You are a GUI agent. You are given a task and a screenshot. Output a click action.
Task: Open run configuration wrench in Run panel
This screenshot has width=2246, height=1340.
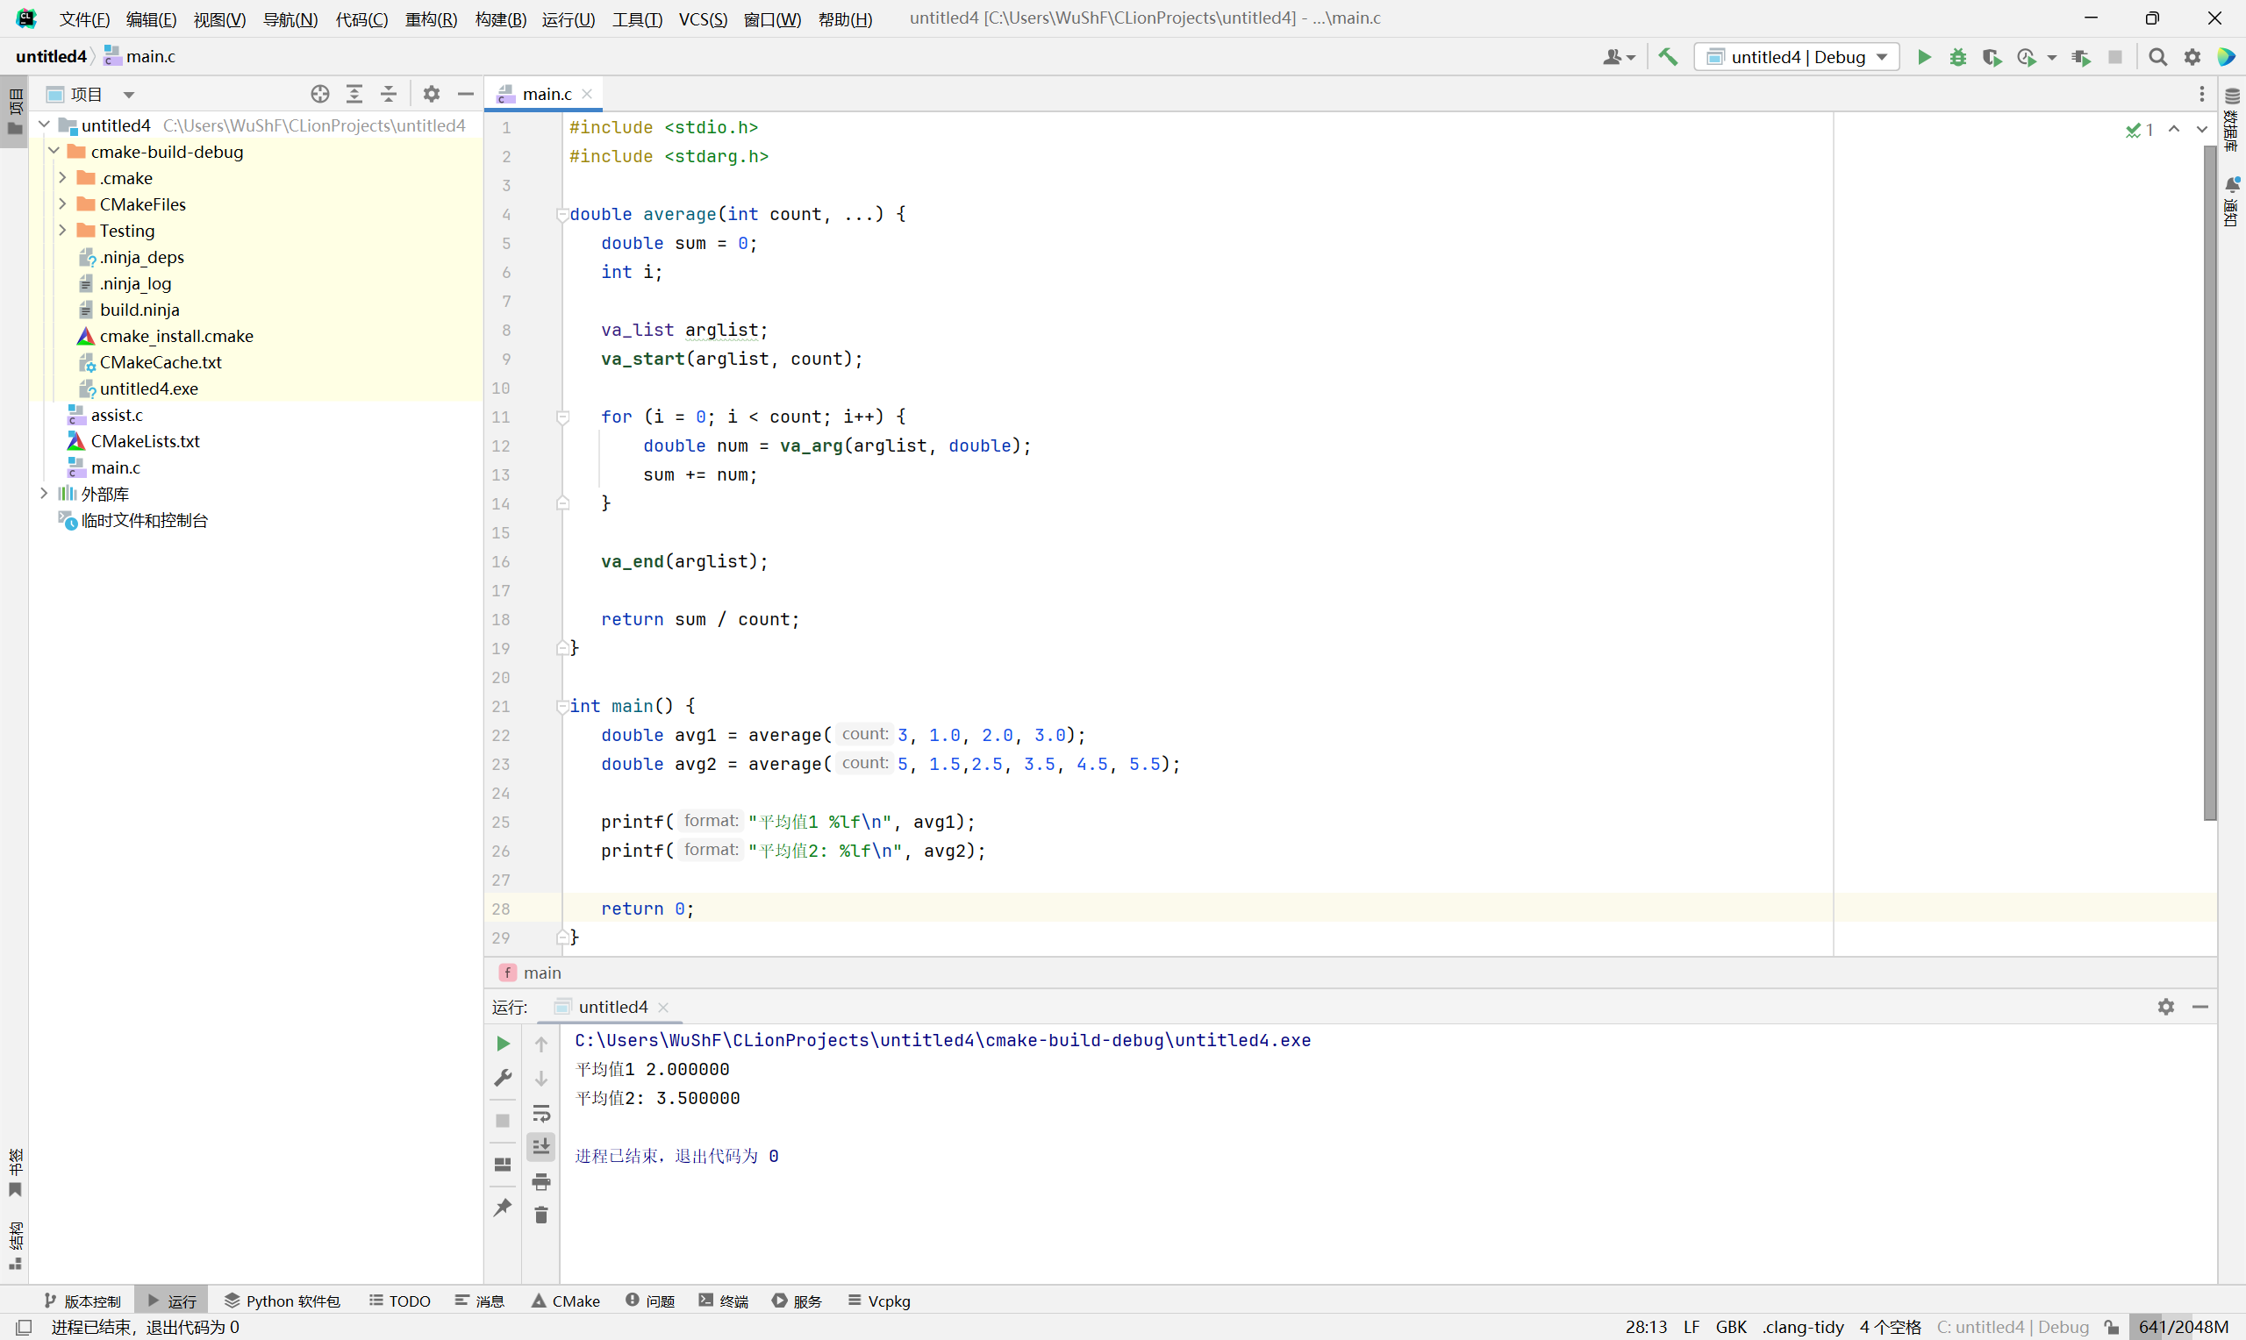click(503, 1078)
